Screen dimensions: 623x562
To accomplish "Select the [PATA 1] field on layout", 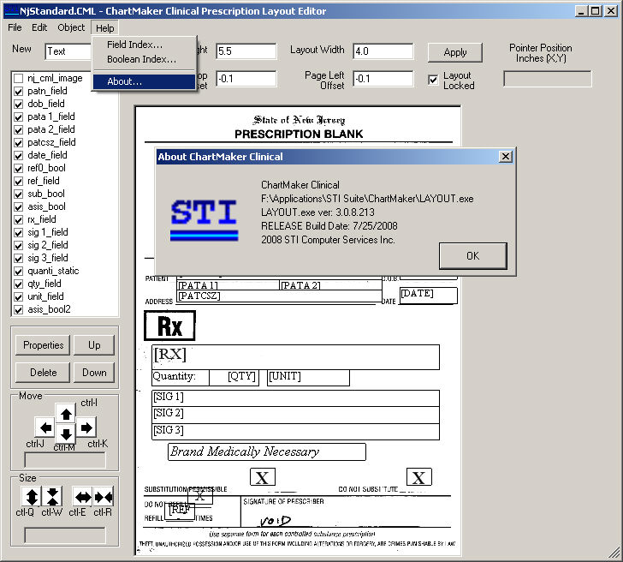I will point(228,285).
